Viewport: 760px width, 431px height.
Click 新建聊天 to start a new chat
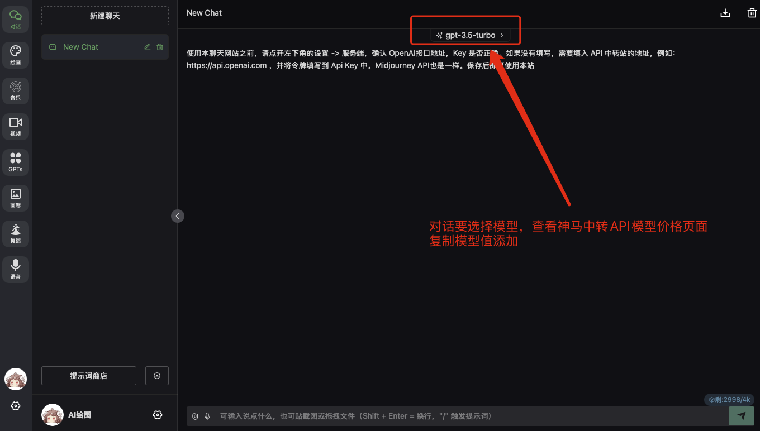click(105, 16)
